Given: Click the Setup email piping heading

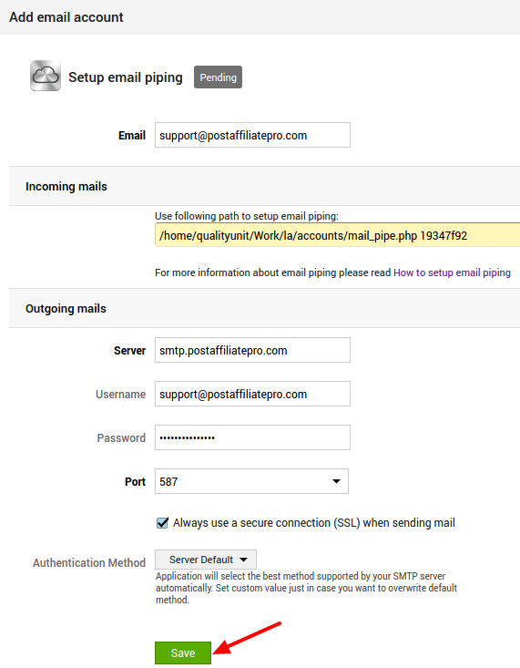Looking at the screenshot, I should [x=126, y=77].
